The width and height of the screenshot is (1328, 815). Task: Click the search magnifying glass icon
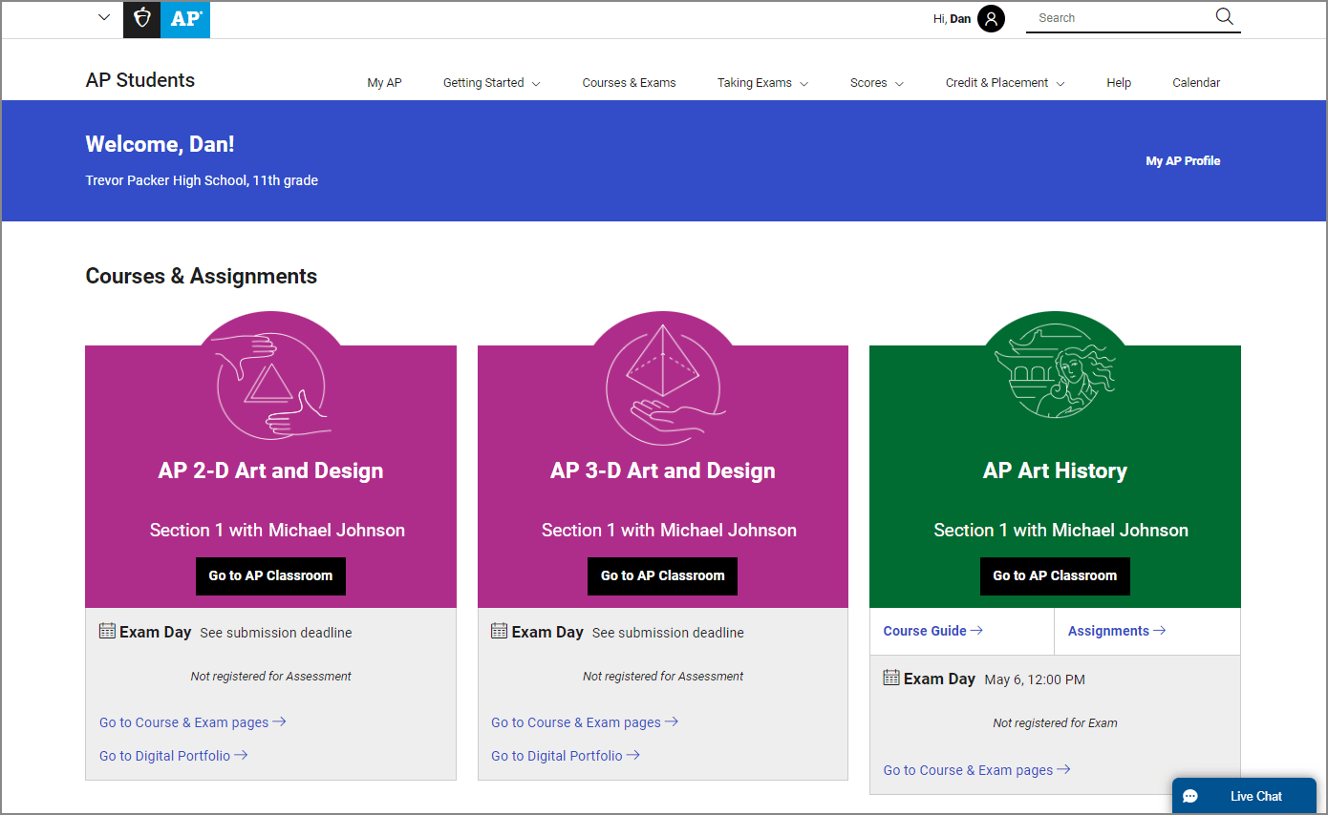click(1224, 16)
